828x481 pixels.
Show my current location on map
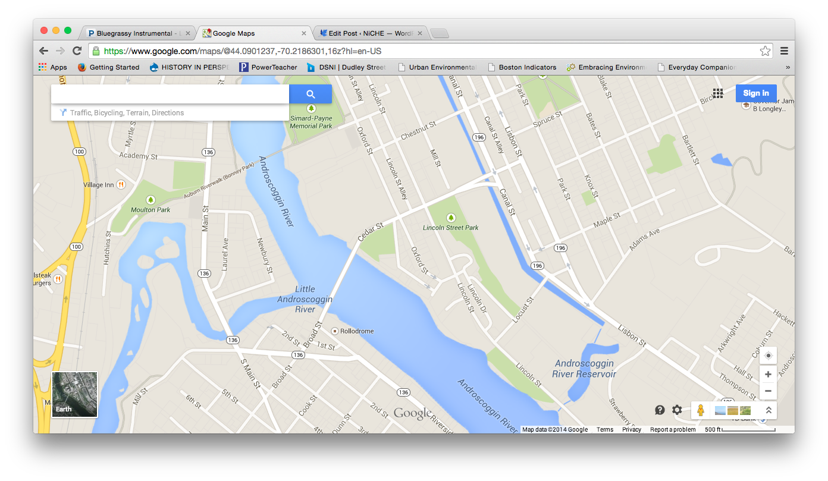[768, 356]
